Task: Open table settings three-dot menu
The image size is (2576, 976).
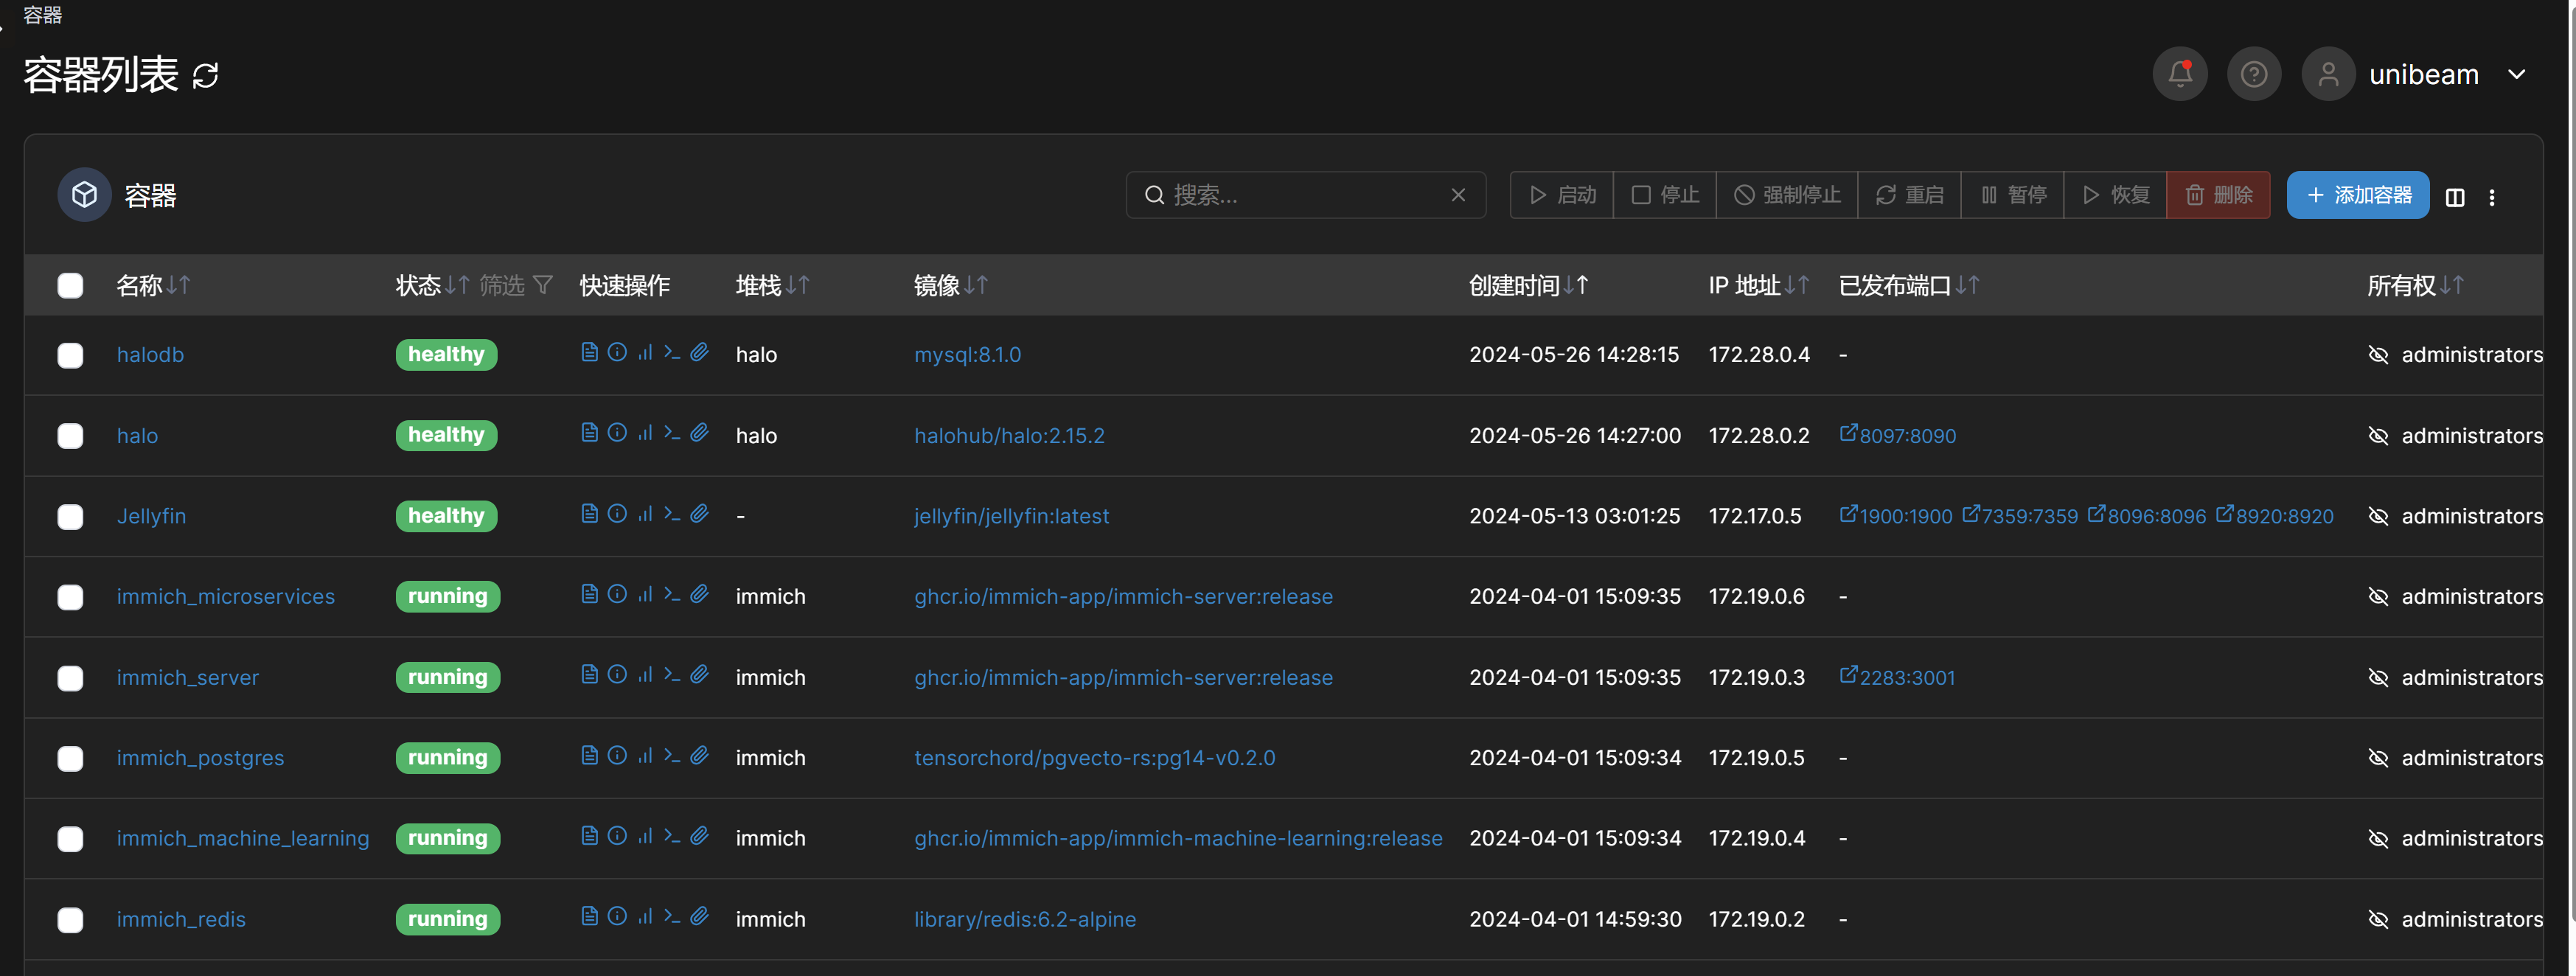Action: [2492, 197]
